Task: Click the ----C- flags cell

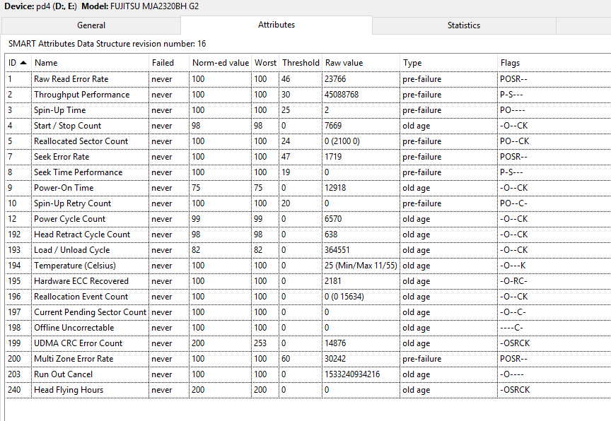Action: click(511, 328)
